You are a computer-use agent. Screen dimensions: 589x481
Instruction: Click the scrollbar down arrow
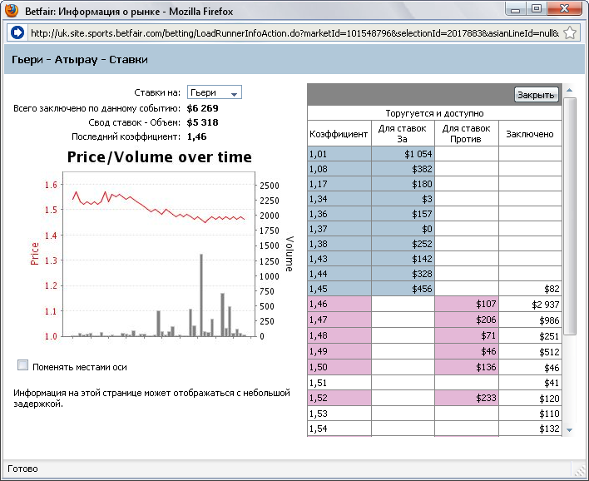coord(570,430)
